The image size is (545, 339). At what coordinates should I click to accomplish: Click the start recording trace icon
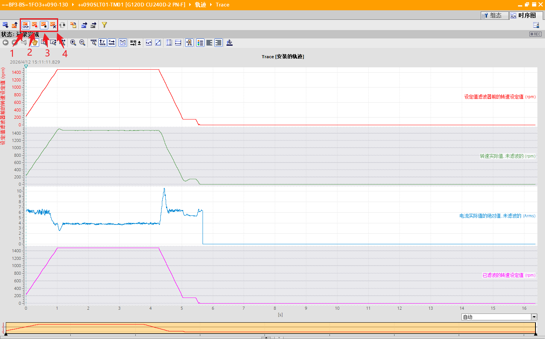tap(35, 25)
